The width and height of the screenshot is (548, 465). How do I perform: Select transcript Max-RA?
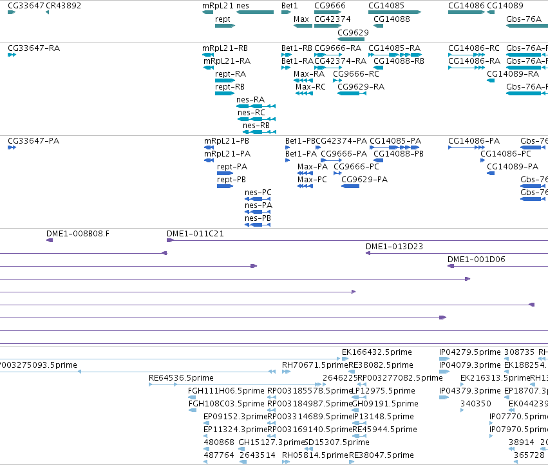309,74
